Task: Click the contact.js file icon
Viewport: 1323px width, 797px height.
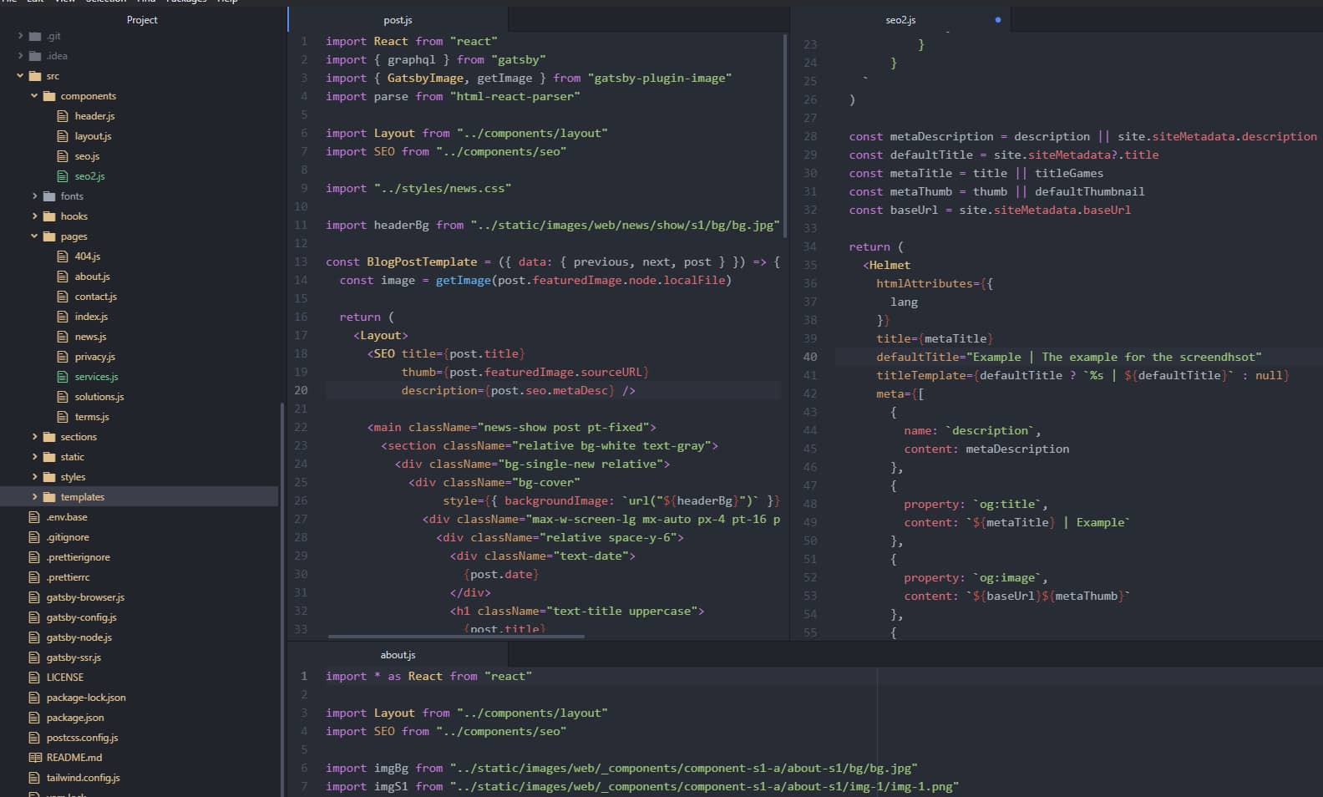Action: (63, 297)
